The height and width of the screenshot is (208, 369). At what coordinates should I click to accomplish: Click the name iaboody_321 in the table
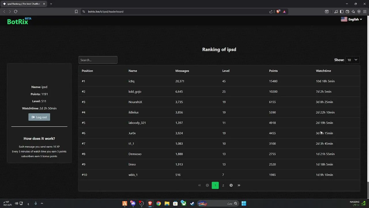[x=137, y=123]
